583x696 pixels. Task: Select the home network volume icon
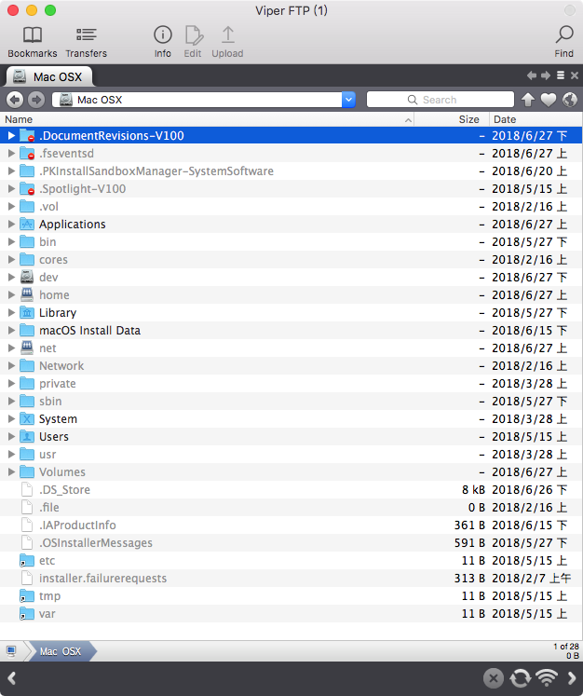click(x=27, y=294)
